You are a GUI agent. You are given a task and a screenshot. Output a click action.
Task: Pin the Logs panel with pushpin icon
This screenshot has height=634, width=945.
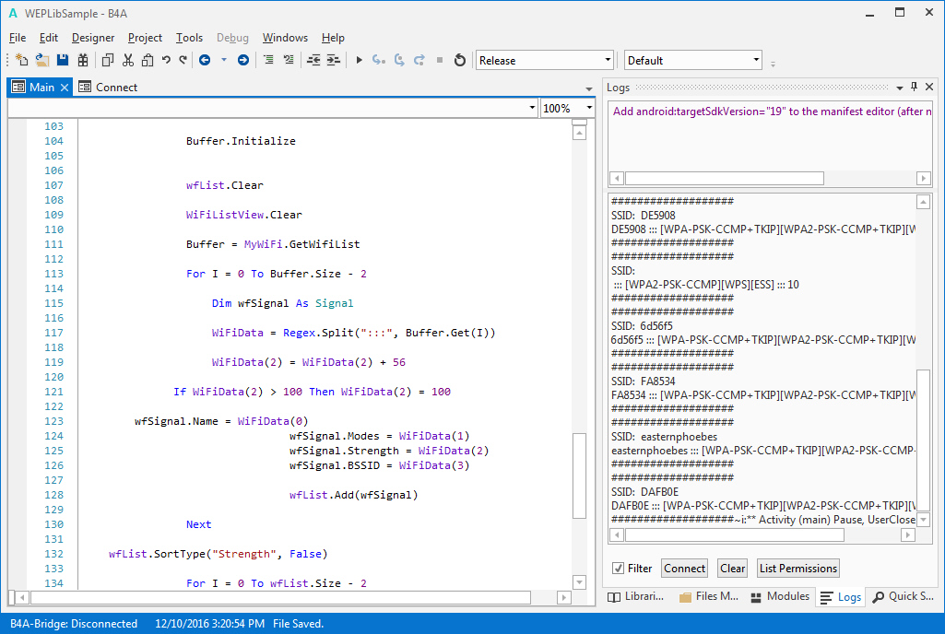(x=915, y=87)
